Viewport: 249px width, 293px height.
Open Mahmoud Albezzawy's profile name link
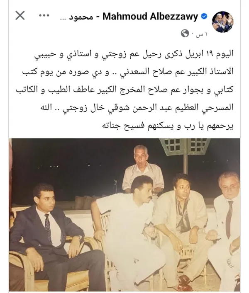[x=150, y=17]
